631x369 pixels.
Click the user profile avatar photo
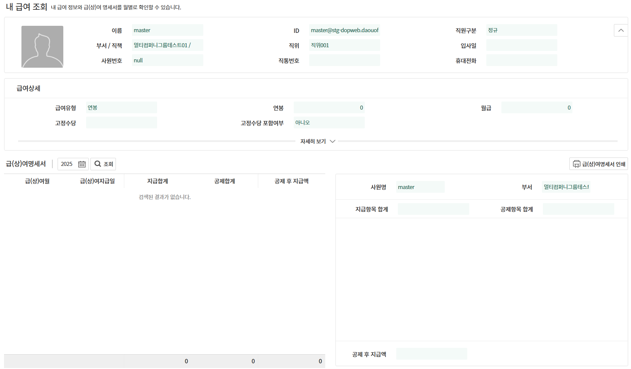(42, 47)
